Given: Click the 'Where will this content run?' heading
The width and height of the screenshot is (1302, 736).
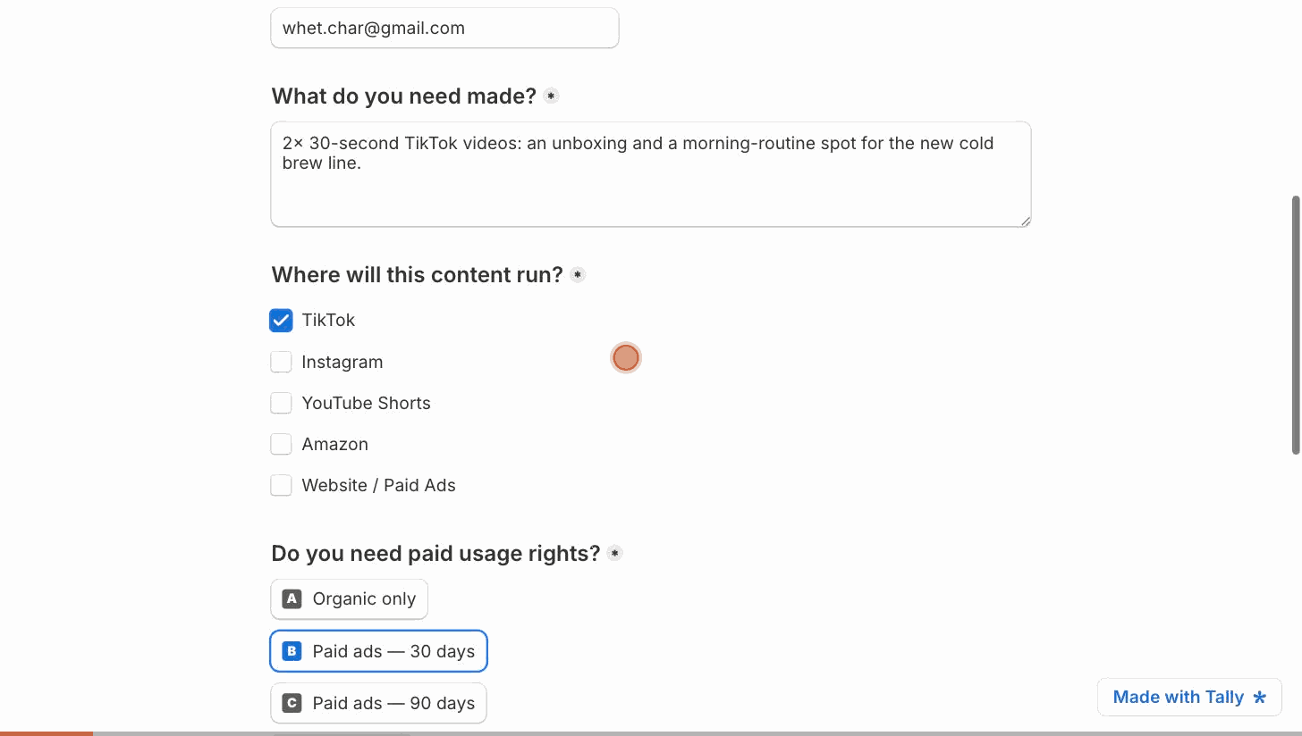Looking at the screenshot, I should (417, 274).
